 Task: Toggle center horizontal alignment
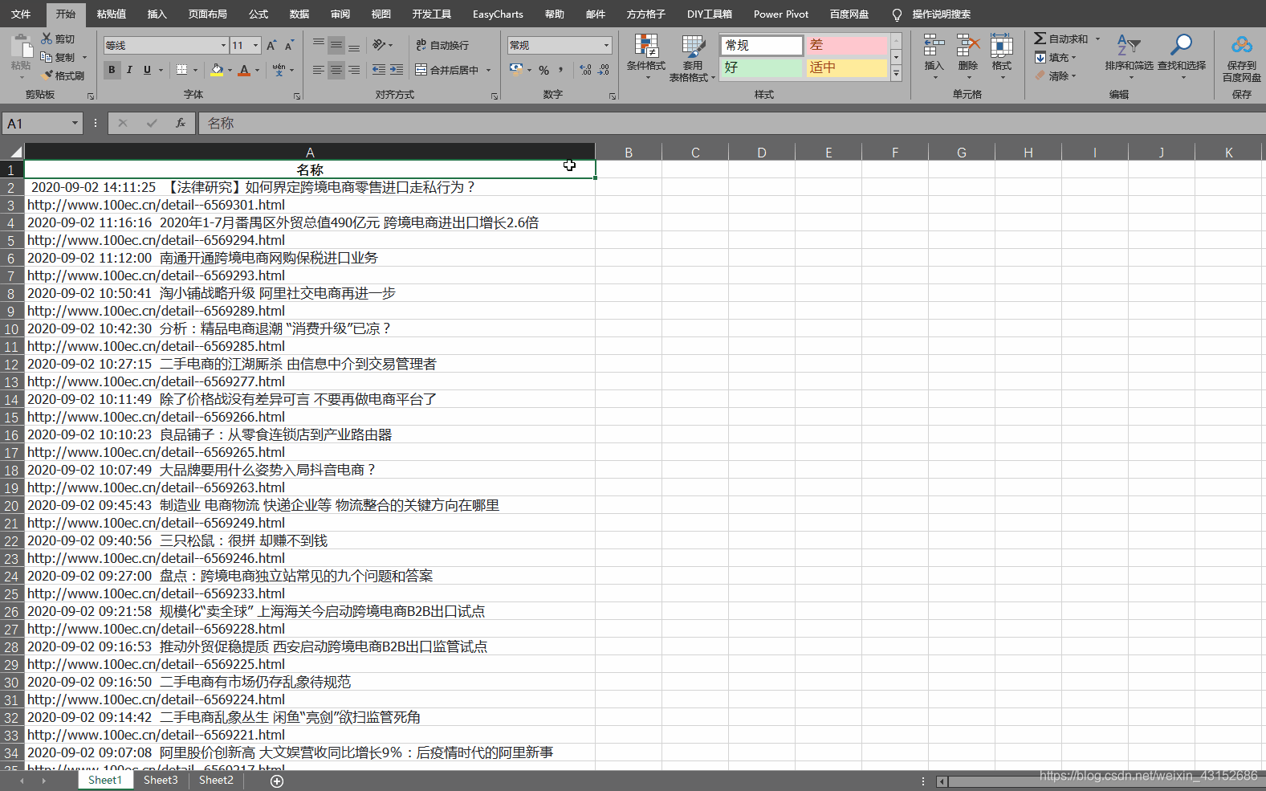click(x=336, y=70)
